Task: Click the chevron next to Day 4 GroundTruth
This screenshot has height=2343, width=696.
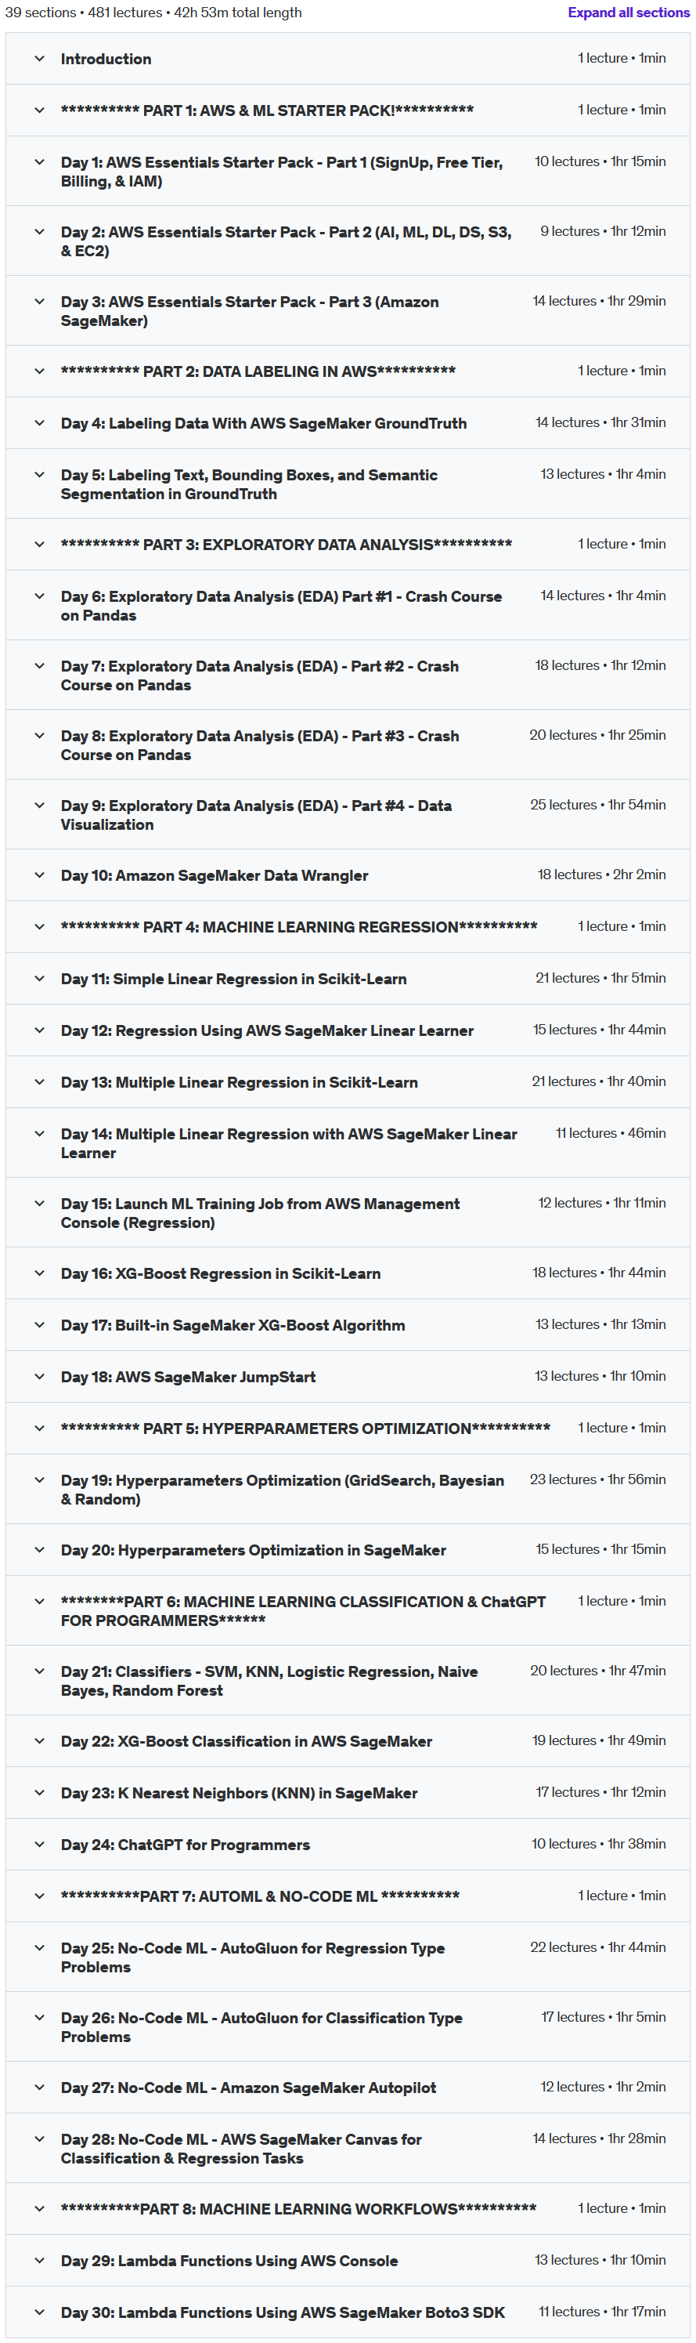Action: point(39,423)
